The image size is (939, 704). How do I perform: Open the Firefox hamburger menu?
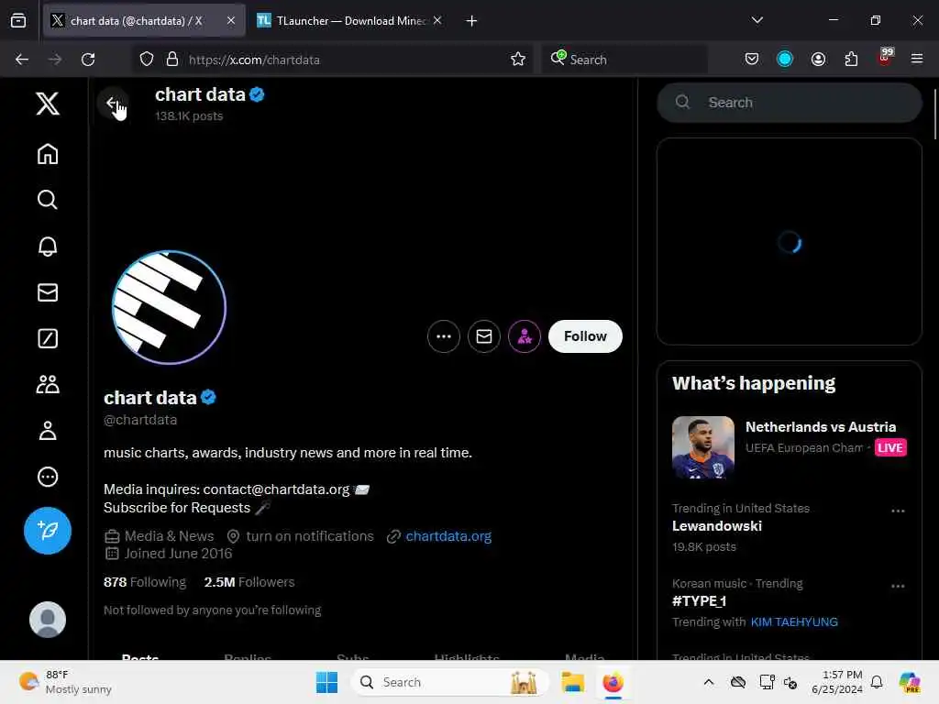(917, 60)
